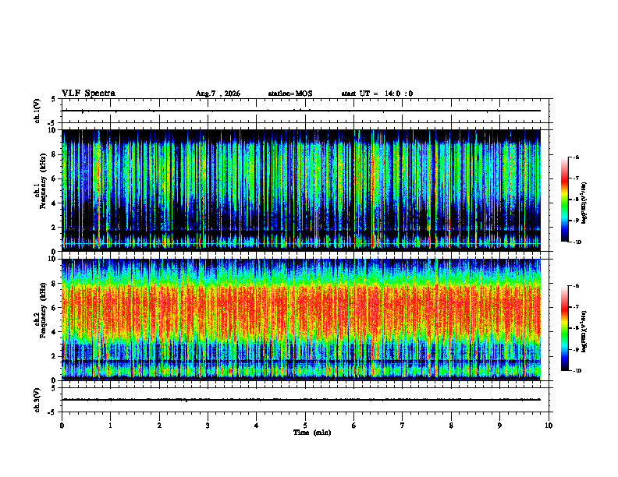
Task: Click the "-6" tick on ch.2 colorbar
Action: click(577, 286)
